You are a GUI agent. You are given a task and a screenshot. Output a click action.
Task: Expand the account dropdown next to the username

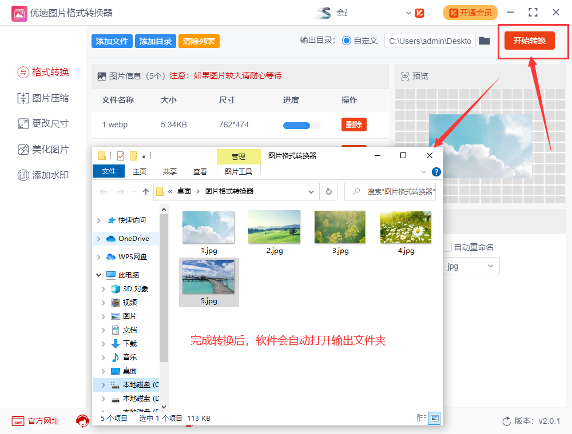(x=407, y=12)
